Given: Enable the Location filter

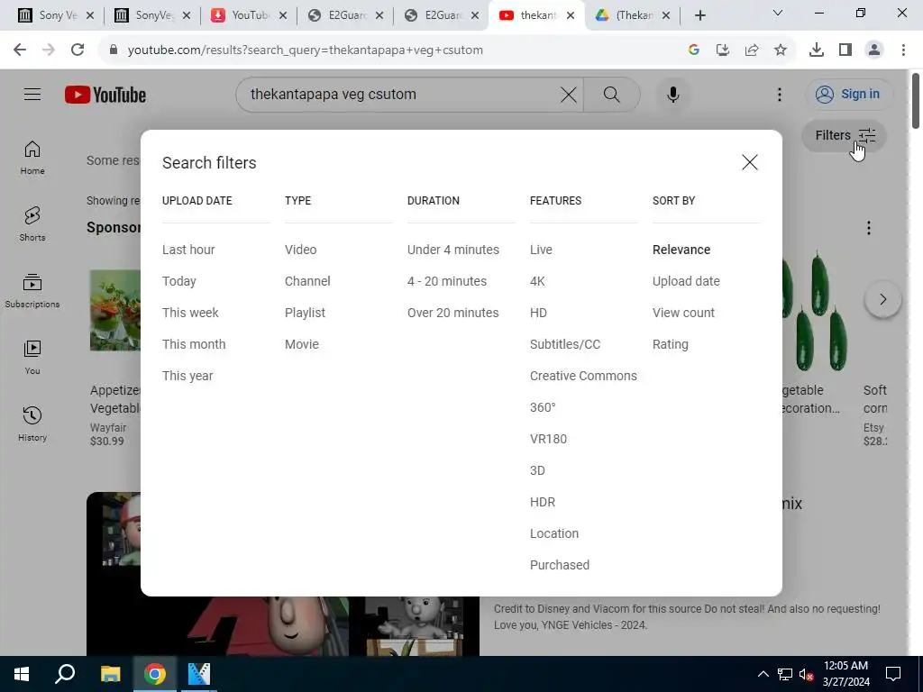Looking at the screenshot, I should click(554, 533).
